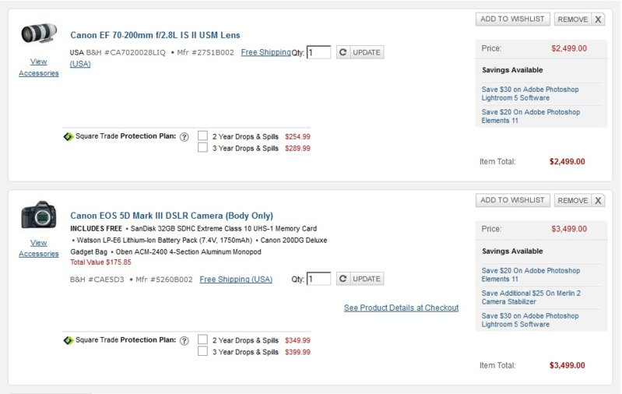The image size is (622, 394).
Task: Add the 5D Mark III to wishlist
Action: 512,200
